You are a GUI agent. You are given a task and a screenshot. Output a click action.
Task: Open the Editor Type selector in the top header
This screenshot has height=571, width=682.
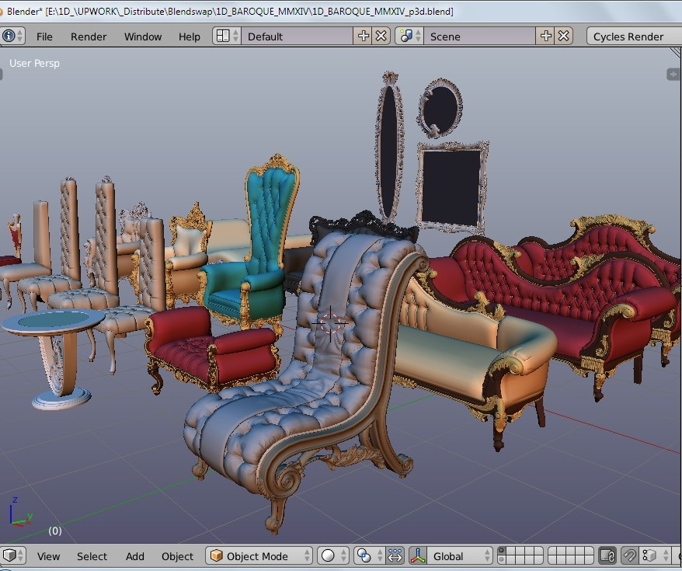pos(13,36)
